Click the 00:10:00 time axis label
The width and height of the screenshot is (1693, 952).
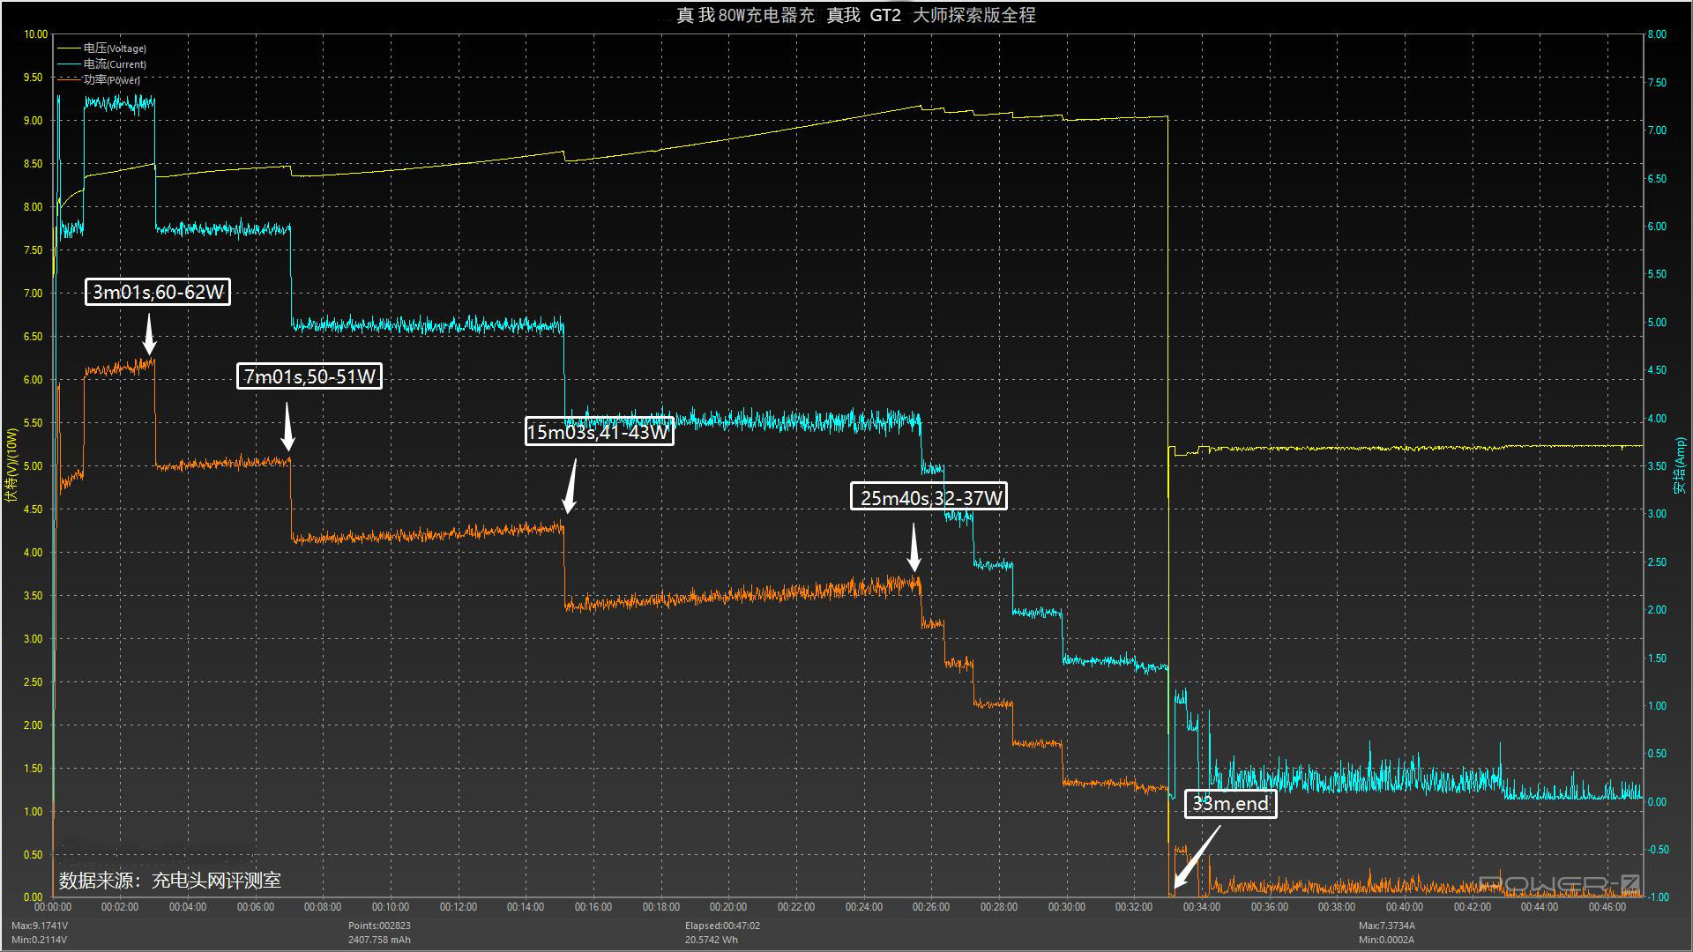click(x=391, y=907)
